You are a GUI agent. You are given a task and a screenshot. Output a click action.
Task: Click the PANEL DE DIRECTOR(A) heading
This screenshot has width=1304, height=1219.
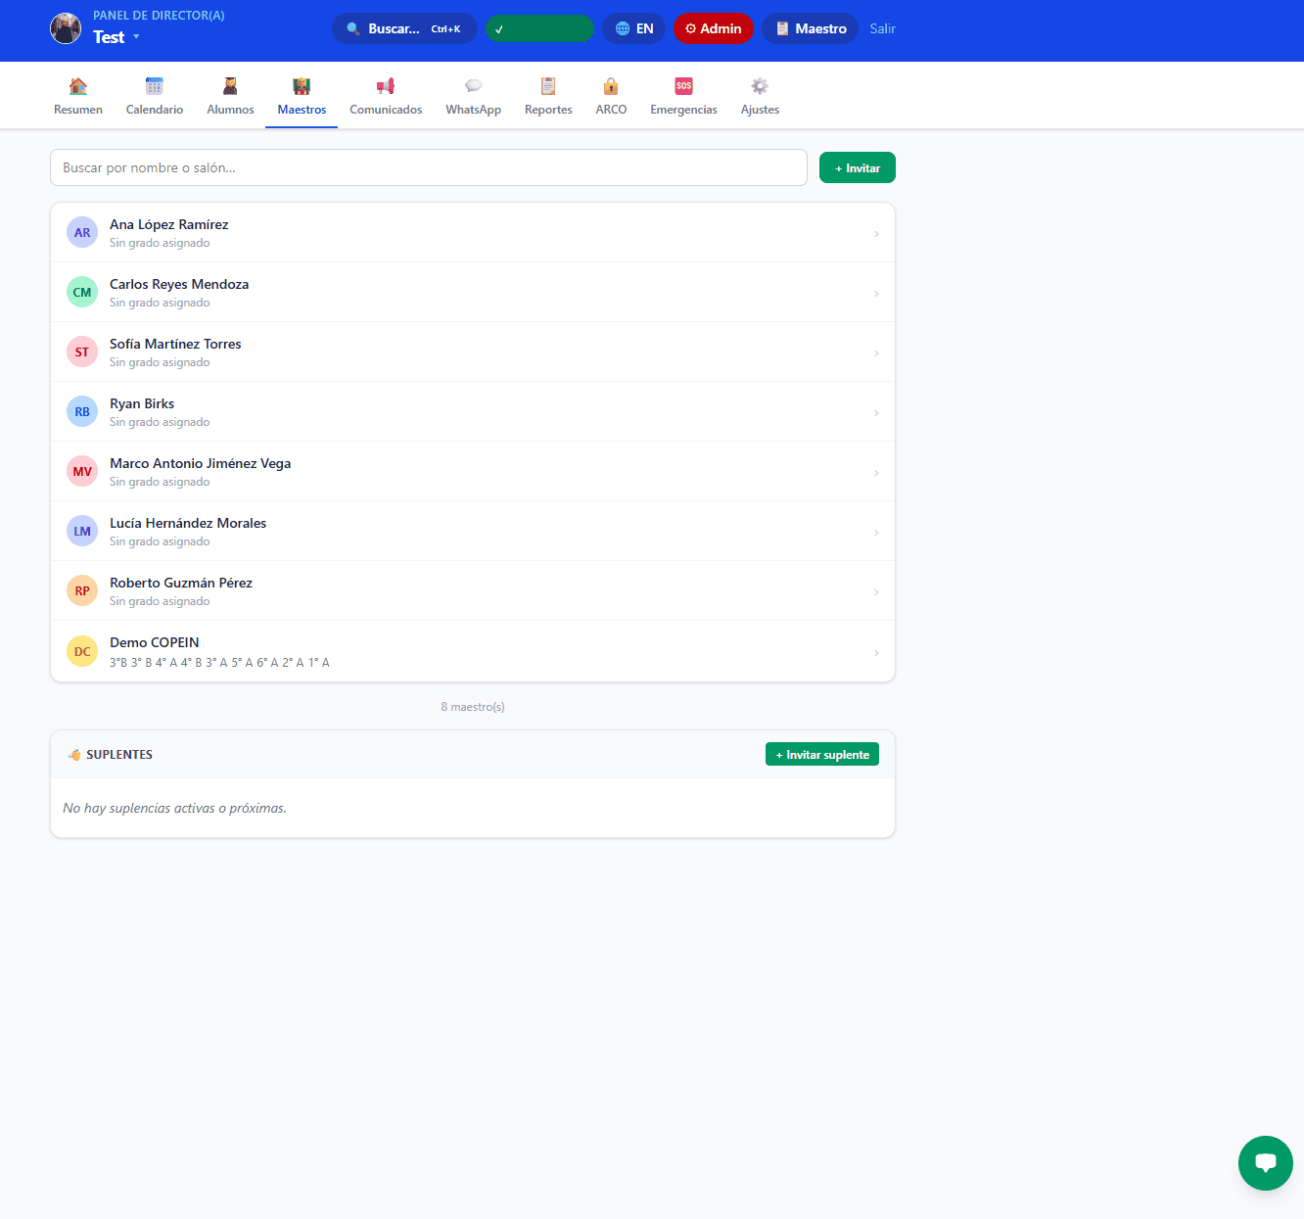[159, 16]
